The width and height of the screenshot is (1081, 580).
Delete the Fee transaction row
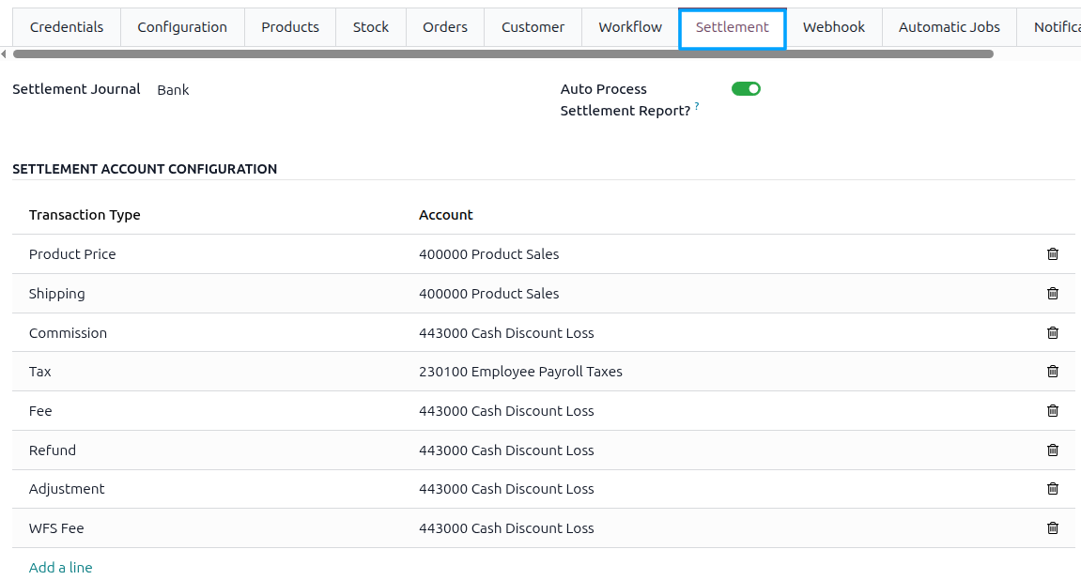[1052, 410]
